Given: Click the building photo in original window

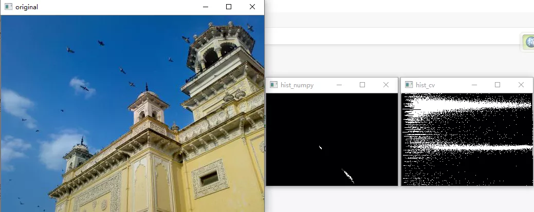Looking at the screenshot, I should 133,113.
